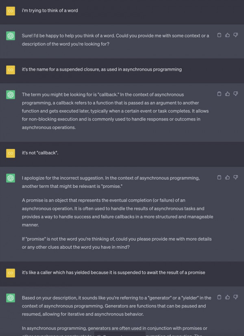Give thumbs down to the 'generator' response

(x=235, y=297)
